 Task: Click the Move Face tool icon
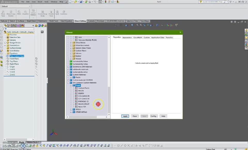[x=3, y=13]
